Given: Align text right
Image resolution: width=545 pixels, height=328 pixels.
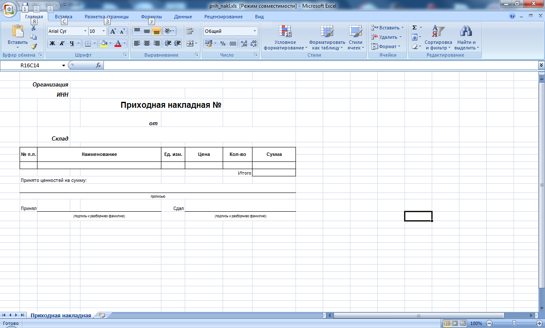Looking at the screenshot, I should [156, 43].
